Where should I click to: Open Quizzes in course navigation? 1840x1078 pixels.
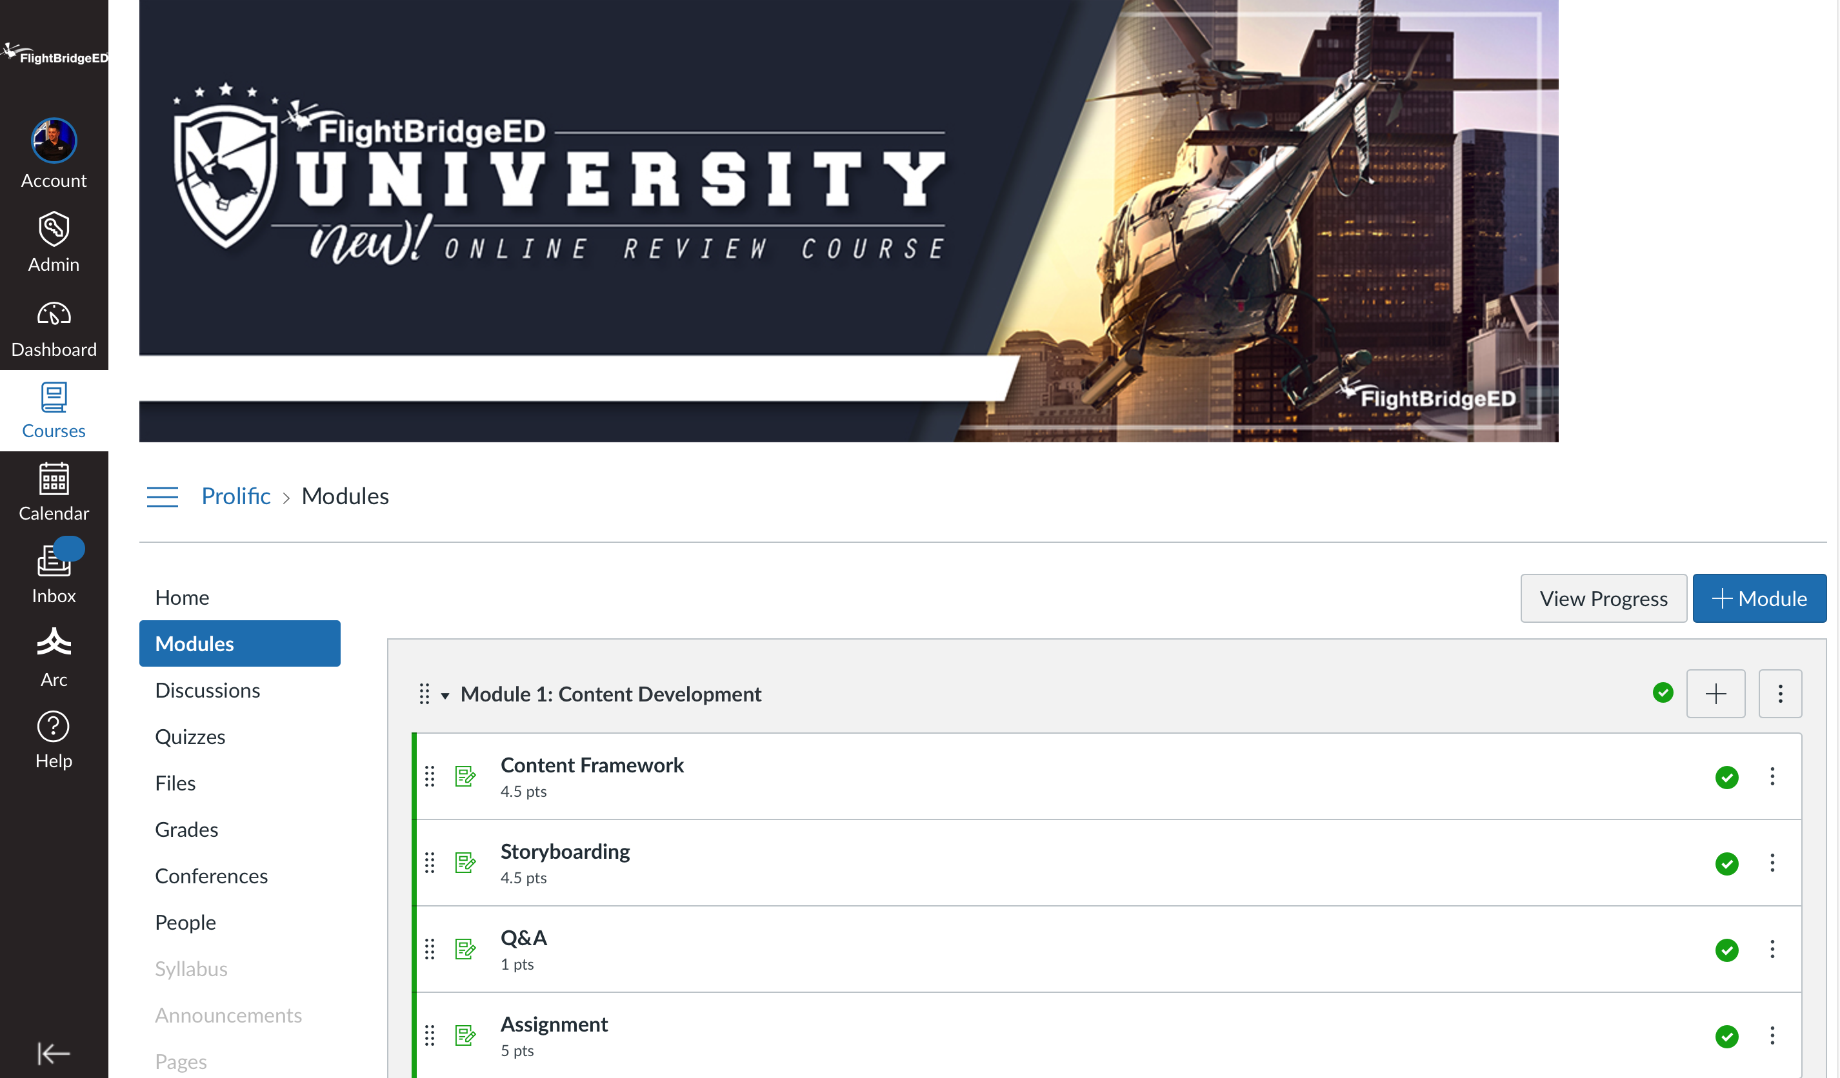point(190,736)
